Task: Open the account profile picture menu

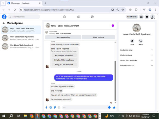Action: coord(153,17)
